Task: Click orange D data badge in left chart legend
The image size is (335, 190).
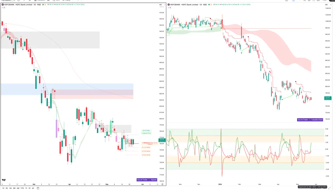Action: (45, 5)
